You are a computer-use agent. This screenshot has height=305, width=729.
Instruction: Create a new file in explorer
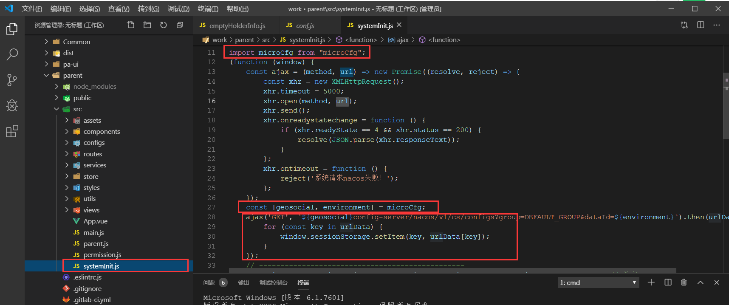(131, 25)
